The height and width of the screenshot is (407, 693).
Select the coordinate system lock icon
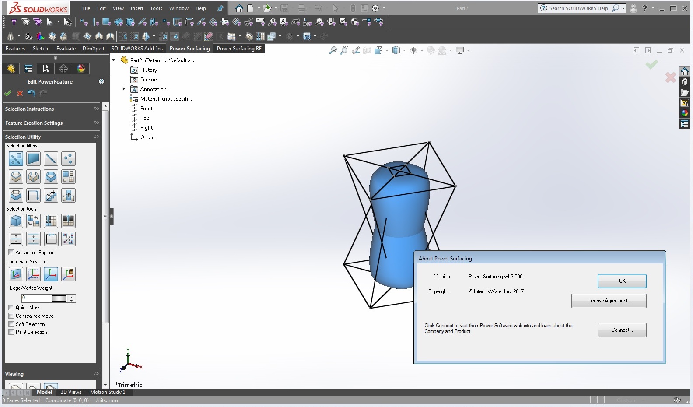tap(68, 274)
